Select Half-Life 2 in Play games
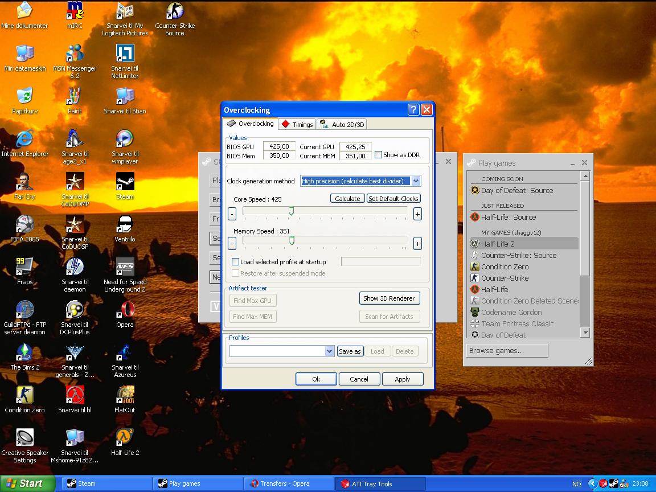The image size is (656, 492). pyautogui.click(x=524, y=244)
